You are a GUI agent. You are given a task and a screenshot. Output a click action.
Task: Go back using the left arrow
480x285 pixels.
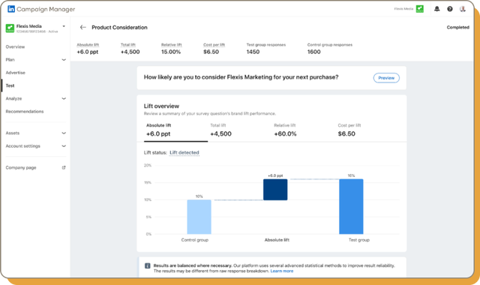tap(83, 27)
